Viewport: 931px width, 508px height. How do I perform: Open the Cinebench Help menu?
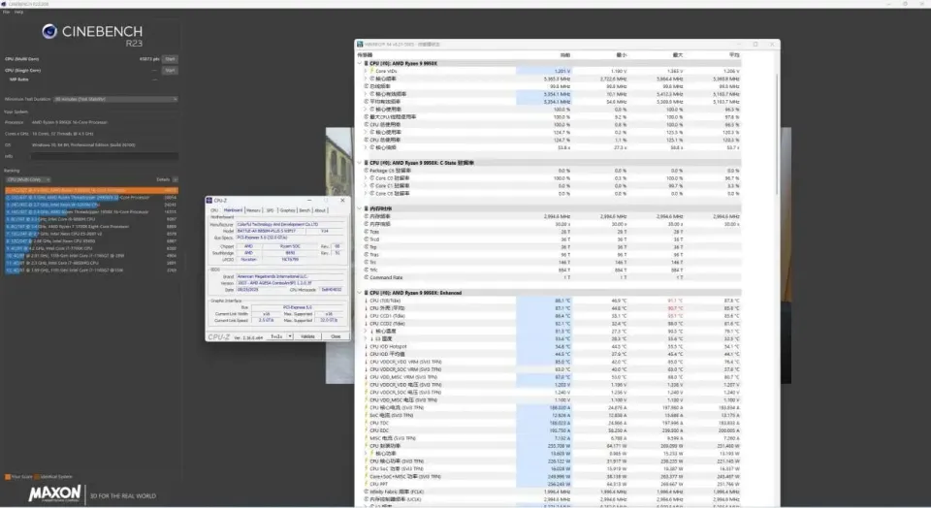coord(18,12)
